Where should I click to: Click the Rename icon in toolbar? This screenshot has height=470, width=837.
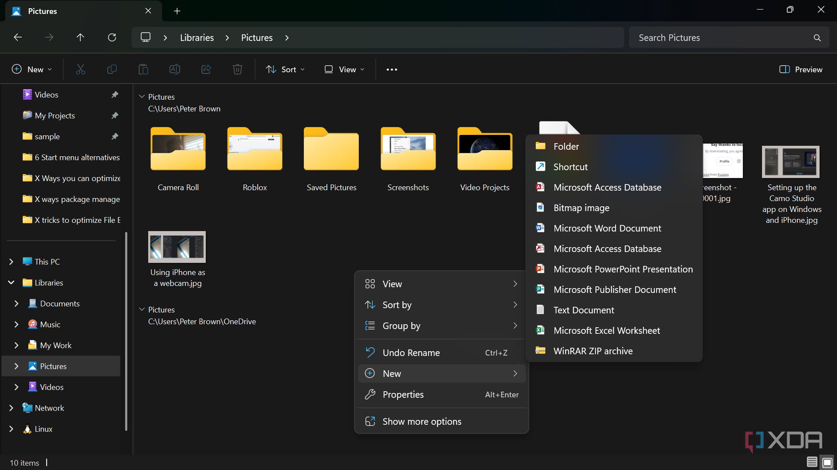(175, 69)
